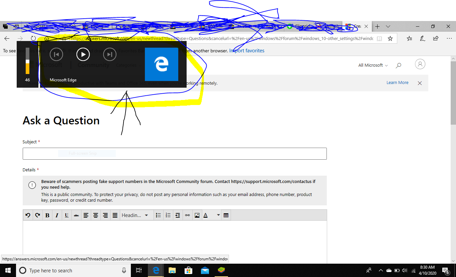
Task: Open Task View on the taskbar
Action: pyautogui.click(x=139, y=270)
